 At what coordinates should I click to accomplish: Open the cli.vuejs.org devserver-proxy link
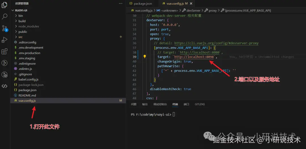click(216, 43)
